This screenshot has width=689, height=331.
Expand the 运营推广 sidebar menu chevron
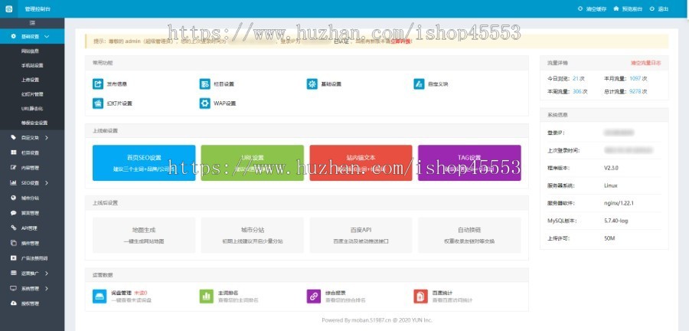(x=47, y=274)
